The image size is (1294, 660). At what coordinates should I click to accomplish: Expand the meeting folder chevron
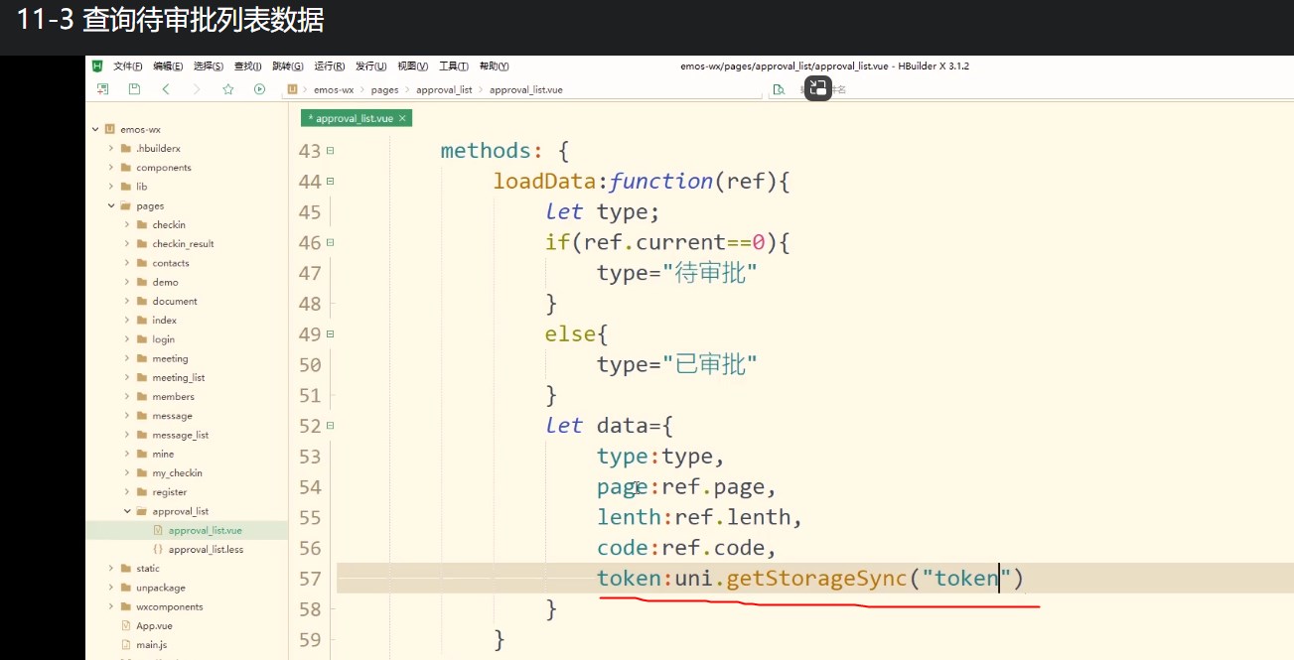[x=127, y=358]
